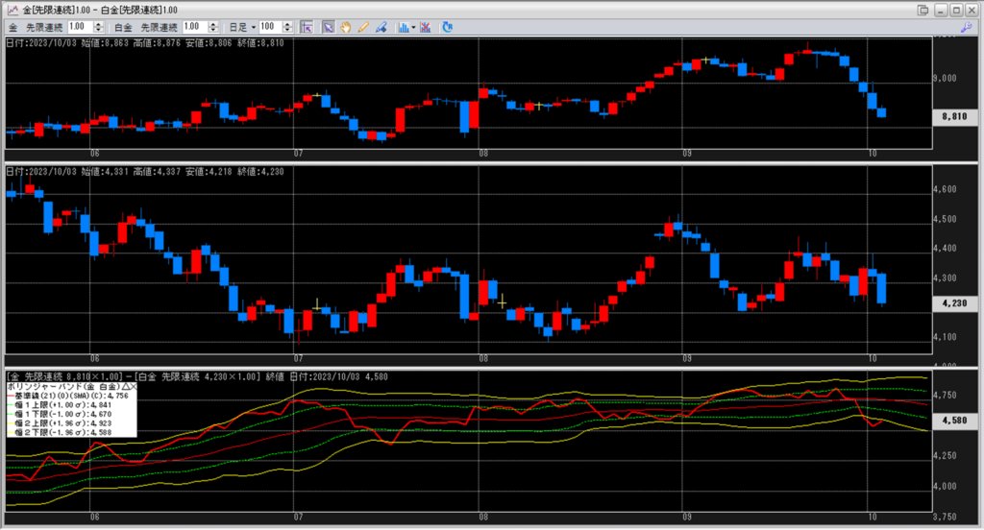
Task: Open the wrench settings icon
Action: (966, 27)
